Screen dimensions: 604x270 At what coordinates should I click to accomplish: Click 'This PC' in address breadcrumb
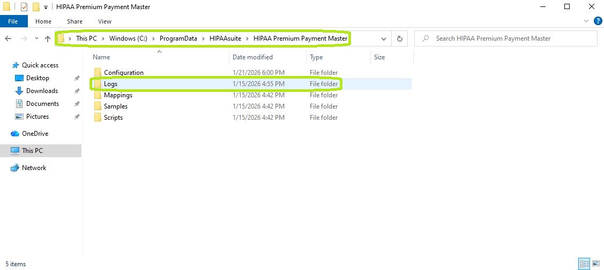pyautogui.click(x=86, y=38)
